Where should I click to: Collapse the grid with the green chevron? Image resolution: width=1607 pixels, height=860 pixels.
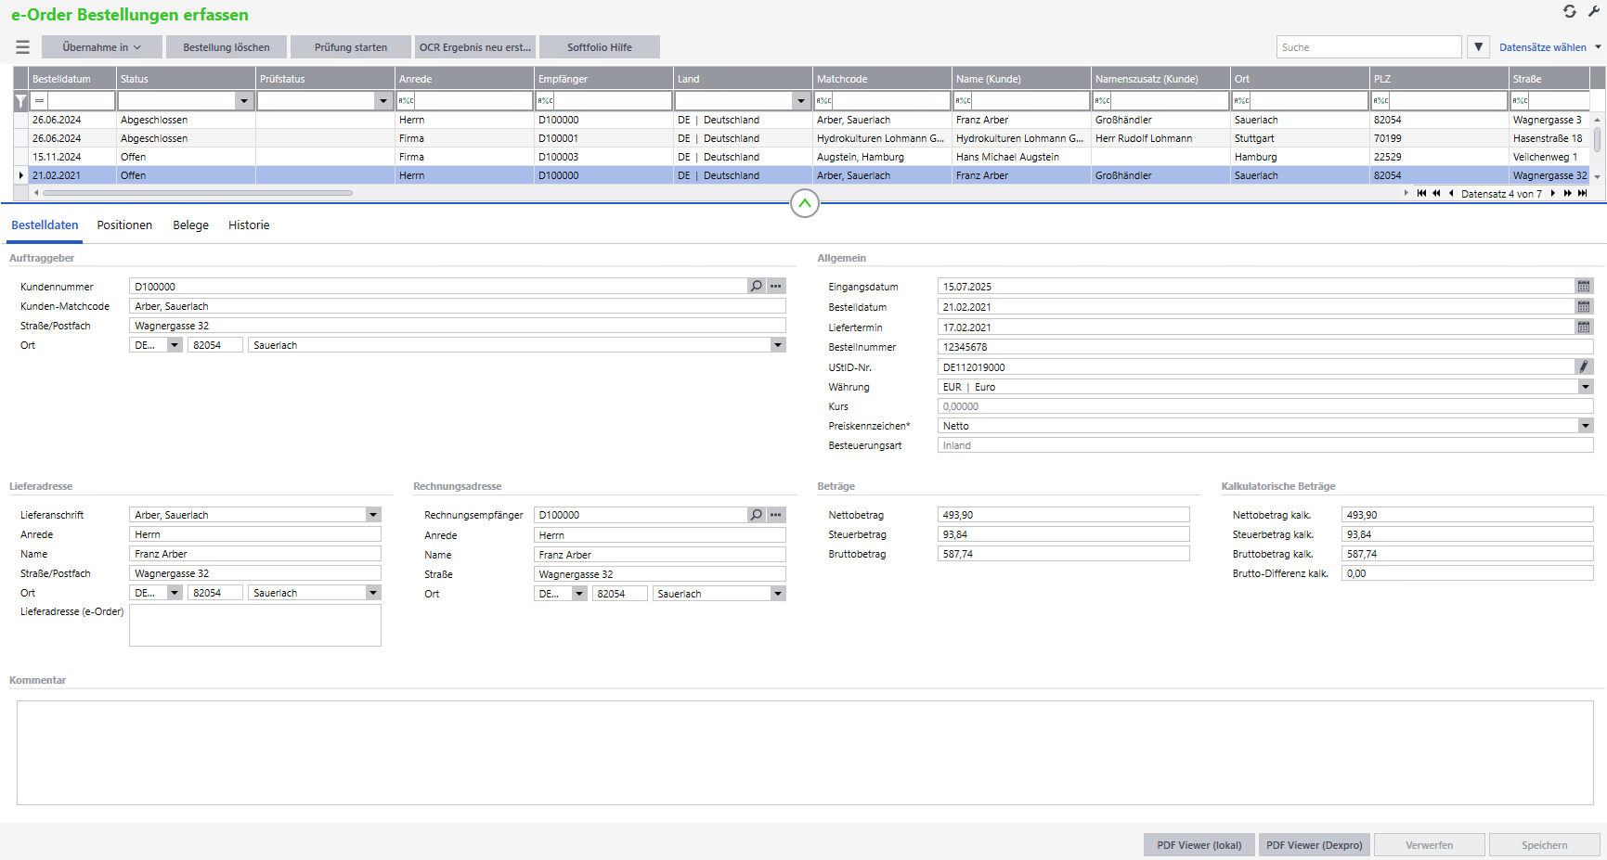804,203
